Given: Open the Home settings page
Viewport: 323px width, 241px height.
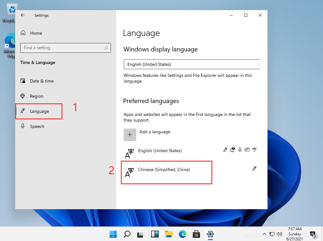Looking at the screenshot, I should point(36,33).
